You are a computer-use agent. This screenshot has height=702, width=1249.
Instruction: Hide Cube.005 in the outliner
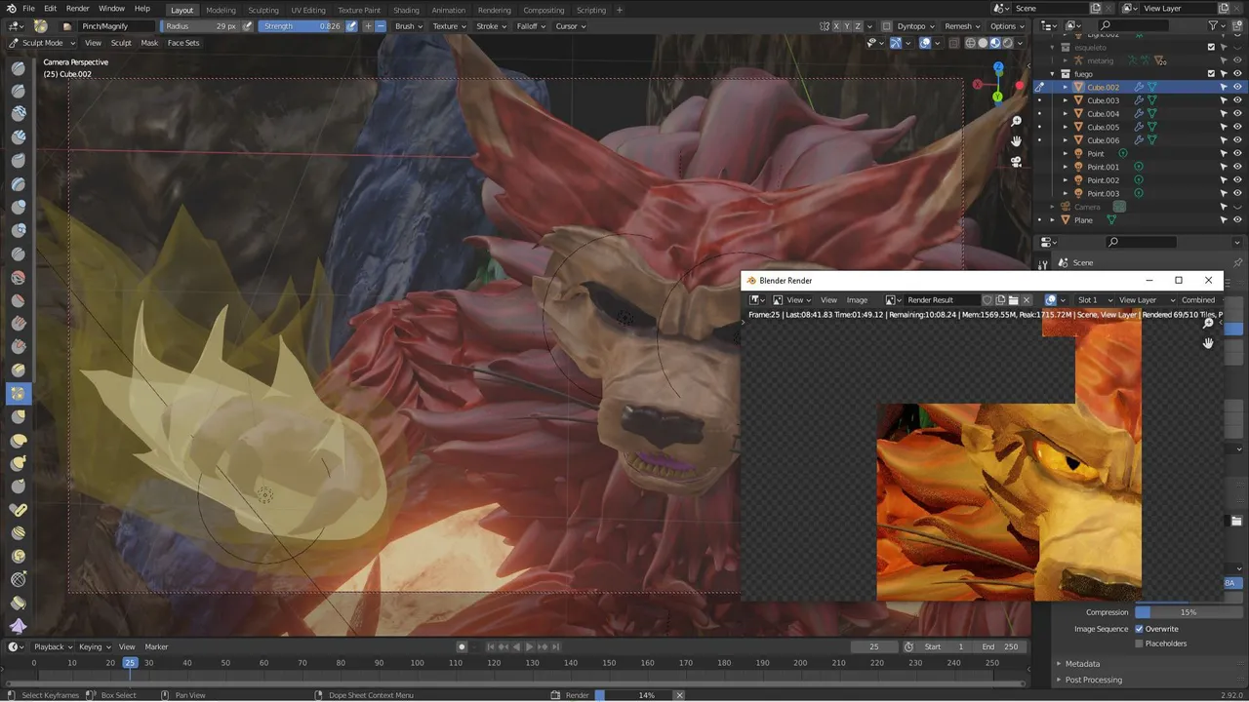point(1237,127)
